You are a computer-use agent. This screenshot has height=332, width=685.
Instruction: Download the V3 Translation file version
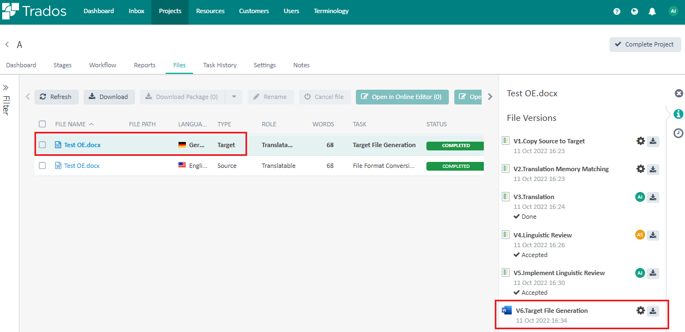pos(653,197)
